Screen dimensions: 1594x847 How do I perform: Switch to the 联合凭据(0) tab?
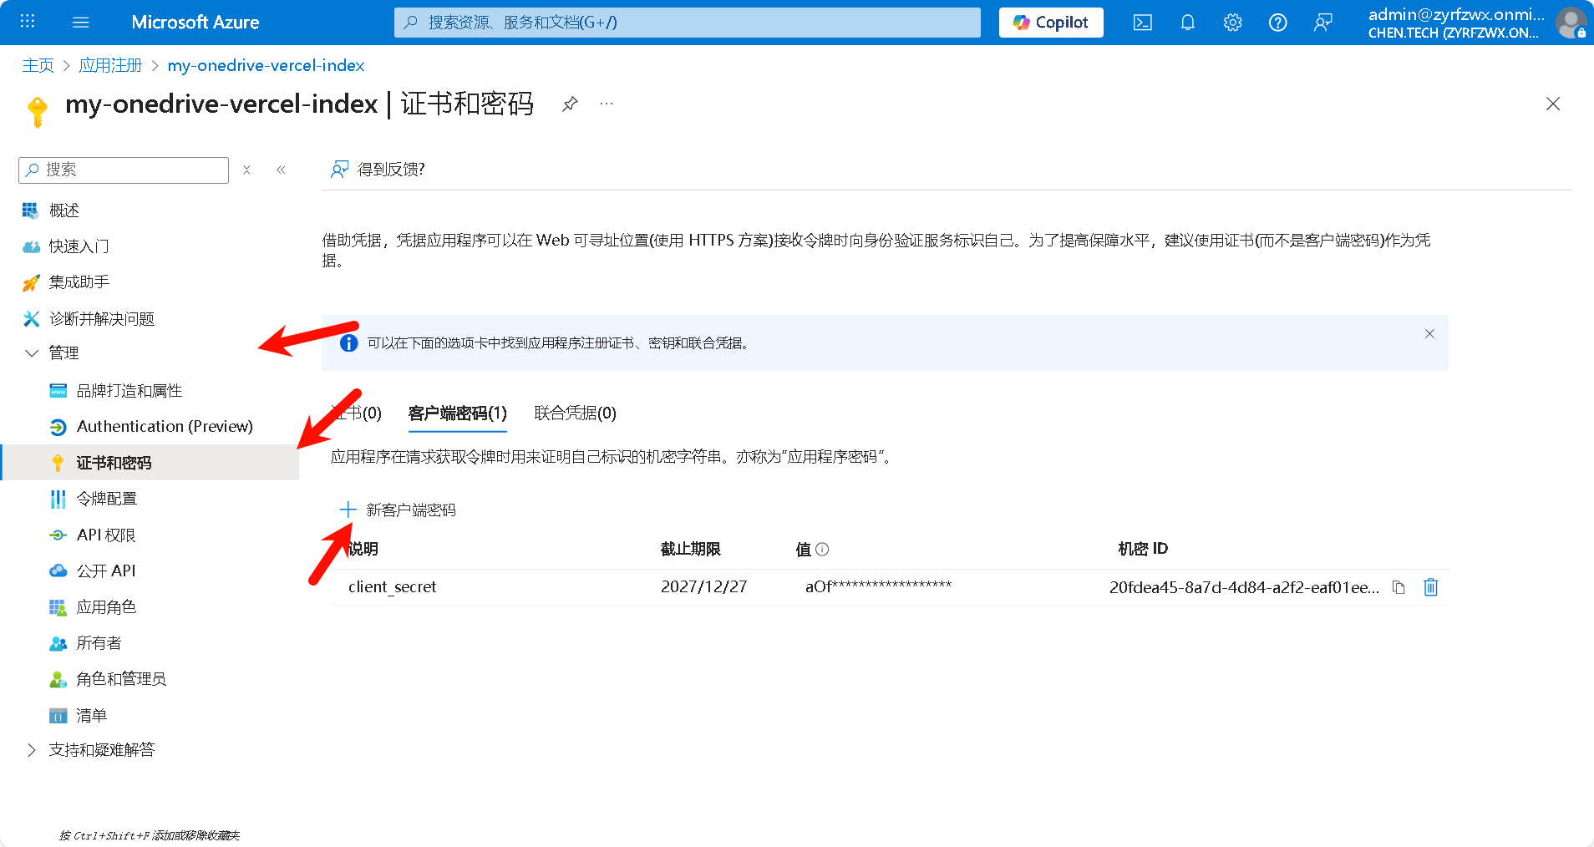click(x=575, y=413)
